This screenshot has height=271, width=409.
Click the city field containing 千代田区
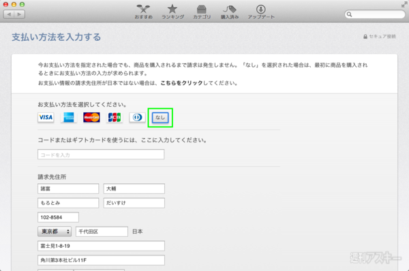click(102, 232)
